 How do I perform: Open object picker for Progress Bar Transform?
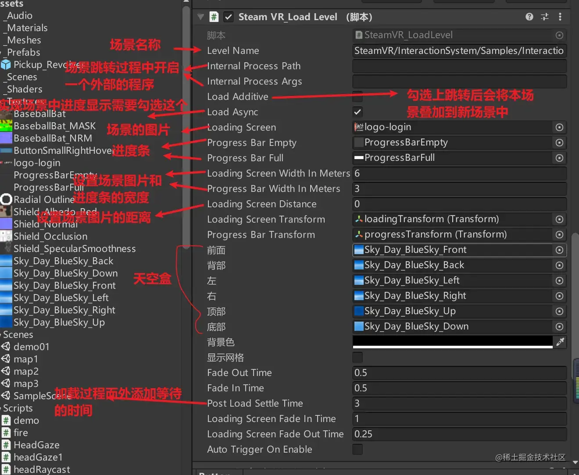tap(559, 234)
